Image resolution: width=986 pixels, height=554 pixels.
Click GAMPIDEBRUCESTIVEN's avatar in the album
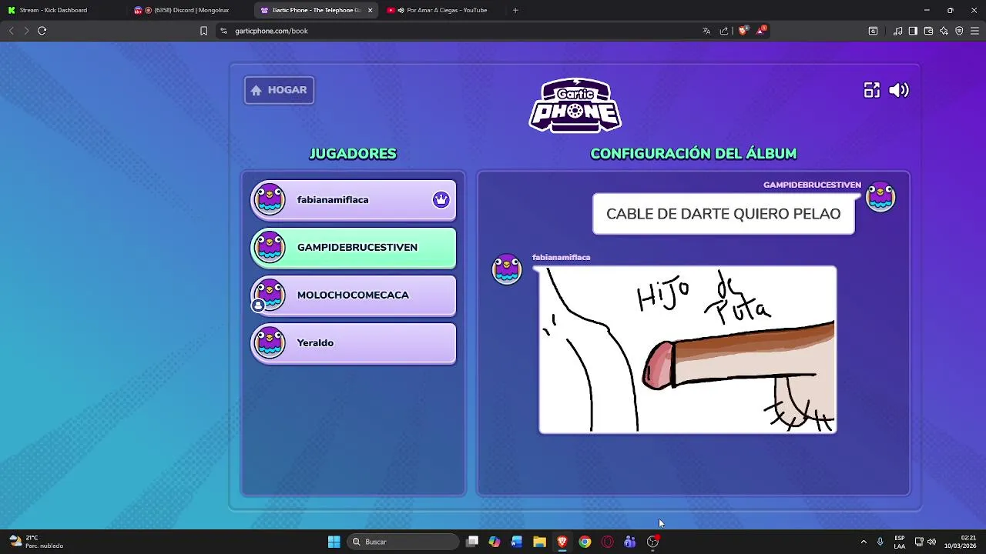click(880, 197)
